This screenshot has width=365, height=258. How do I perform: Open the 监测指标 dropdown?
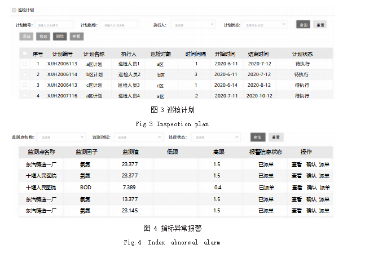coord(138,137)
